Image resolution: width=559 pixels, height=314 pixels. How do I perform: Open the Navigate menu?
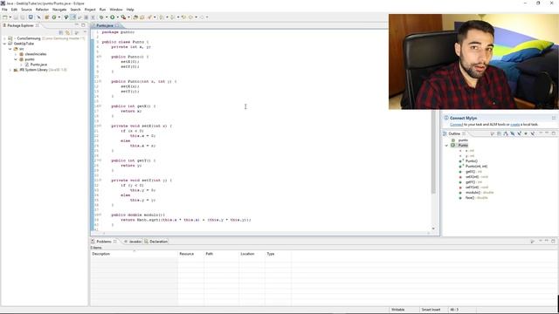[x=59, y=10]
